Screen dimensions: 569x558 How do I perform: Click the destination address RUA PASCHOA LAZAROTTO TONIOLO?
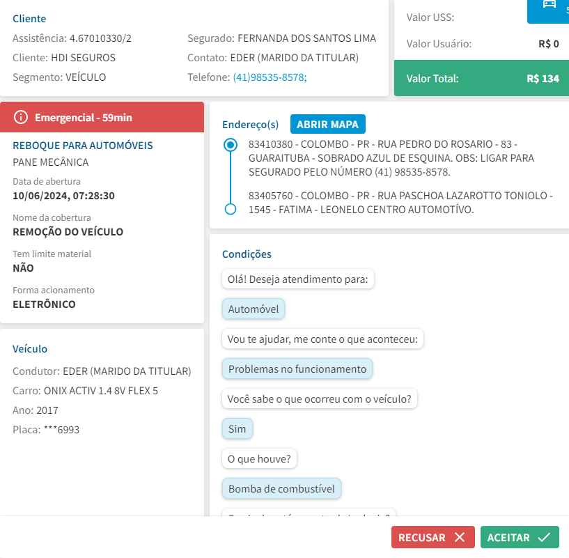[x=400, y=203]
